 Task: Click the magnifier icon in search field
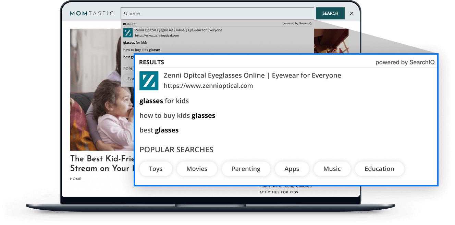tap(126, 13)
